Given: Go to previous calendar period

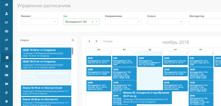Looking at the screenshot, I should tap(90, 41).
